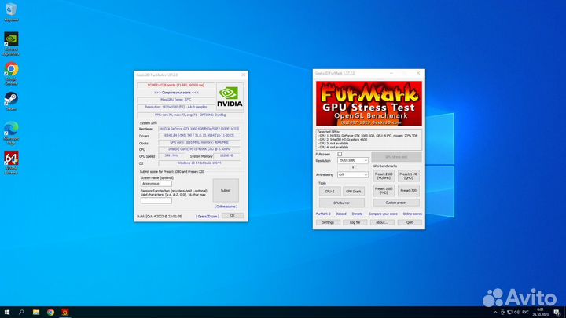
Task: Open Online scores link in results window
Action: coord(226,207)
